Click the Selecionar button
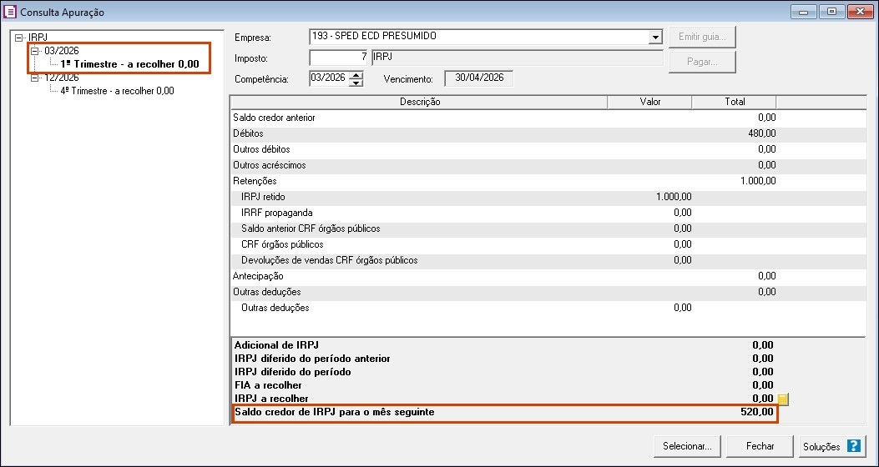The width and height of the screenshot is (879, 467). 687,446
